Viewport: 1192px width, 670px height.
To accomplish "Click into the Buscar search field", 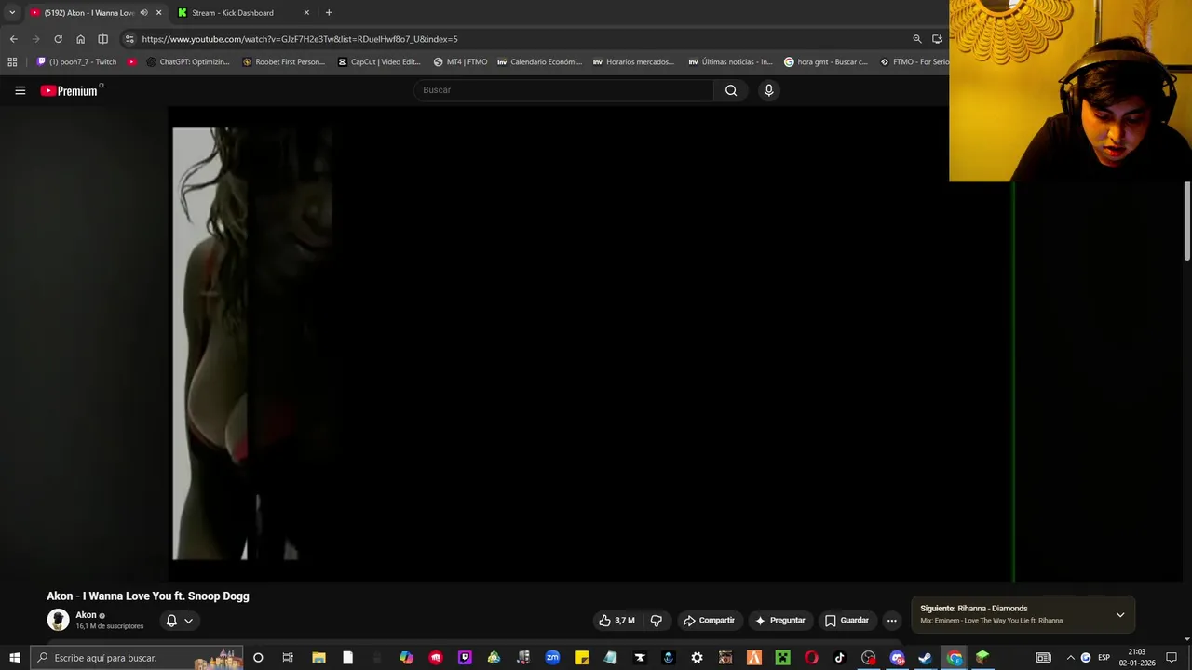I will pos(563,90).
